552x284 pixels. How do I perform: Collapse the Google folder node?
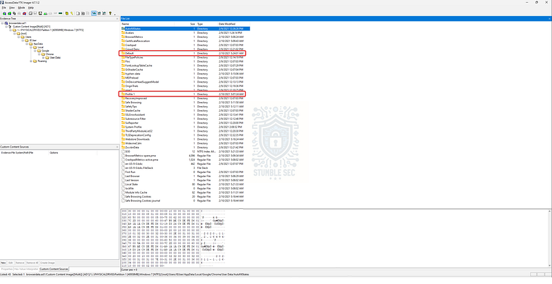point(35,50)
